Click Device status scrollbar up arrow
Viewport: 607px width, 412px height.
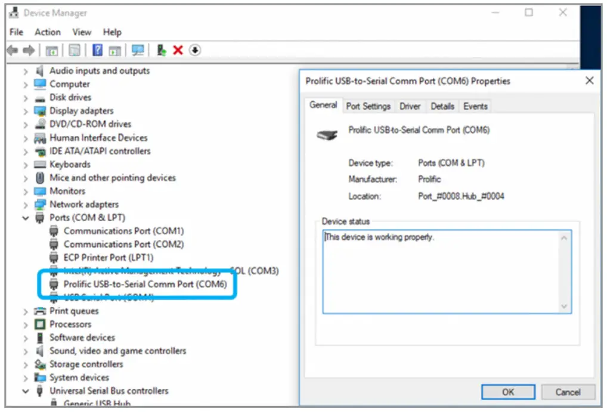coord(564,238)
